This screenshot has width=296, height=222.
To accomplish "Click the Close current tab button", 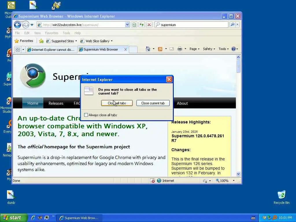I will 153,103.
